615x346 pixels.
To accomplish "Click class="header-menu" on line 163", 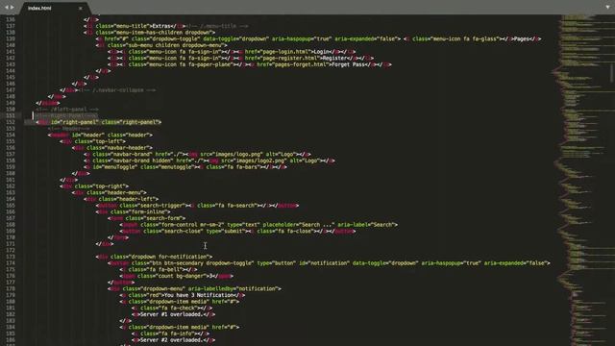I will tap(116, 192).
